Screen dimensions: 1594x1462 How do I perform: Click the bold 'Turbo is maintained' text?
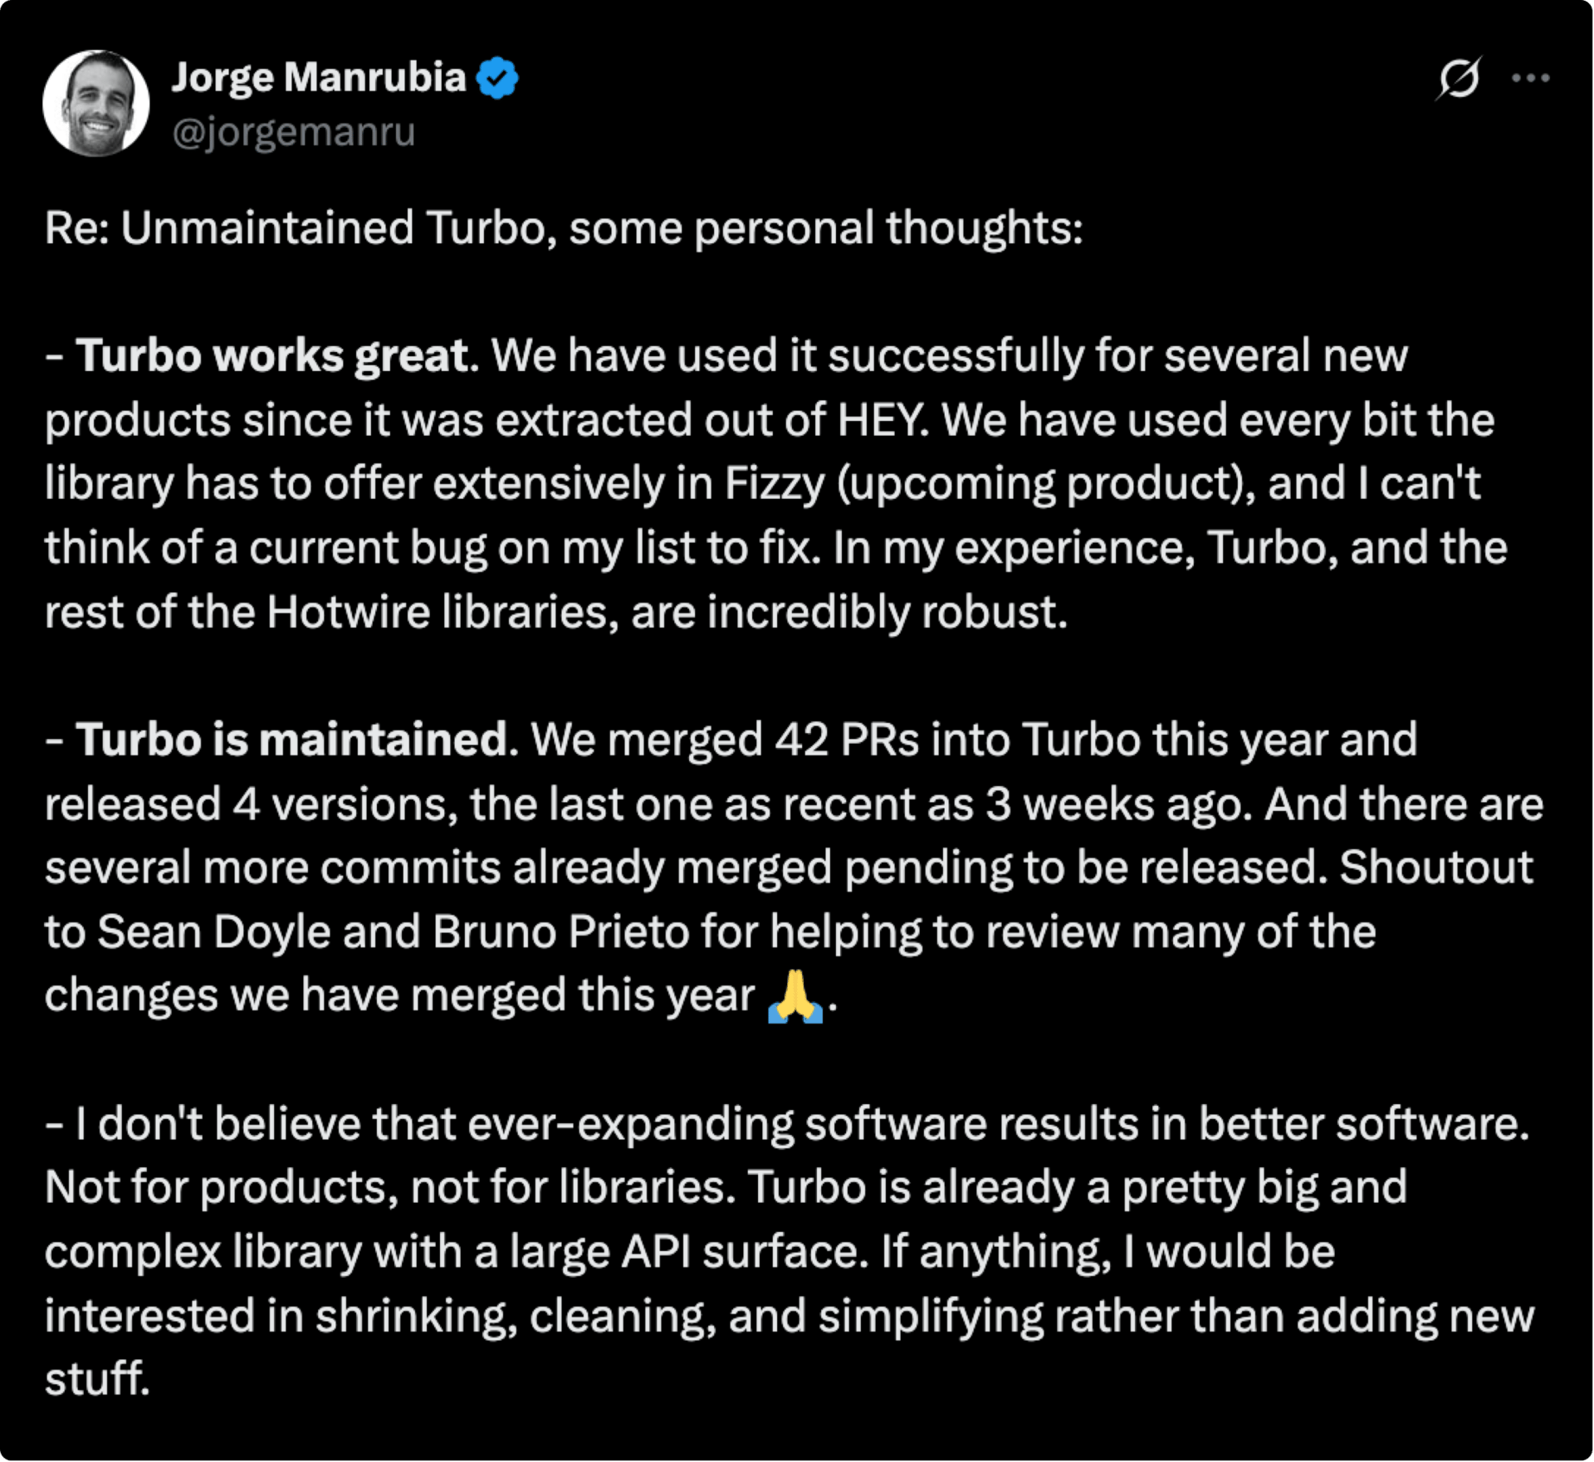coord(291,739)
